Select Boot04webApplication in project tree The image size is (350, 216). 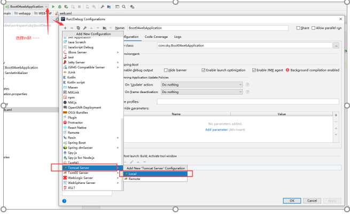pyautogui.click(x=21, y=67)
